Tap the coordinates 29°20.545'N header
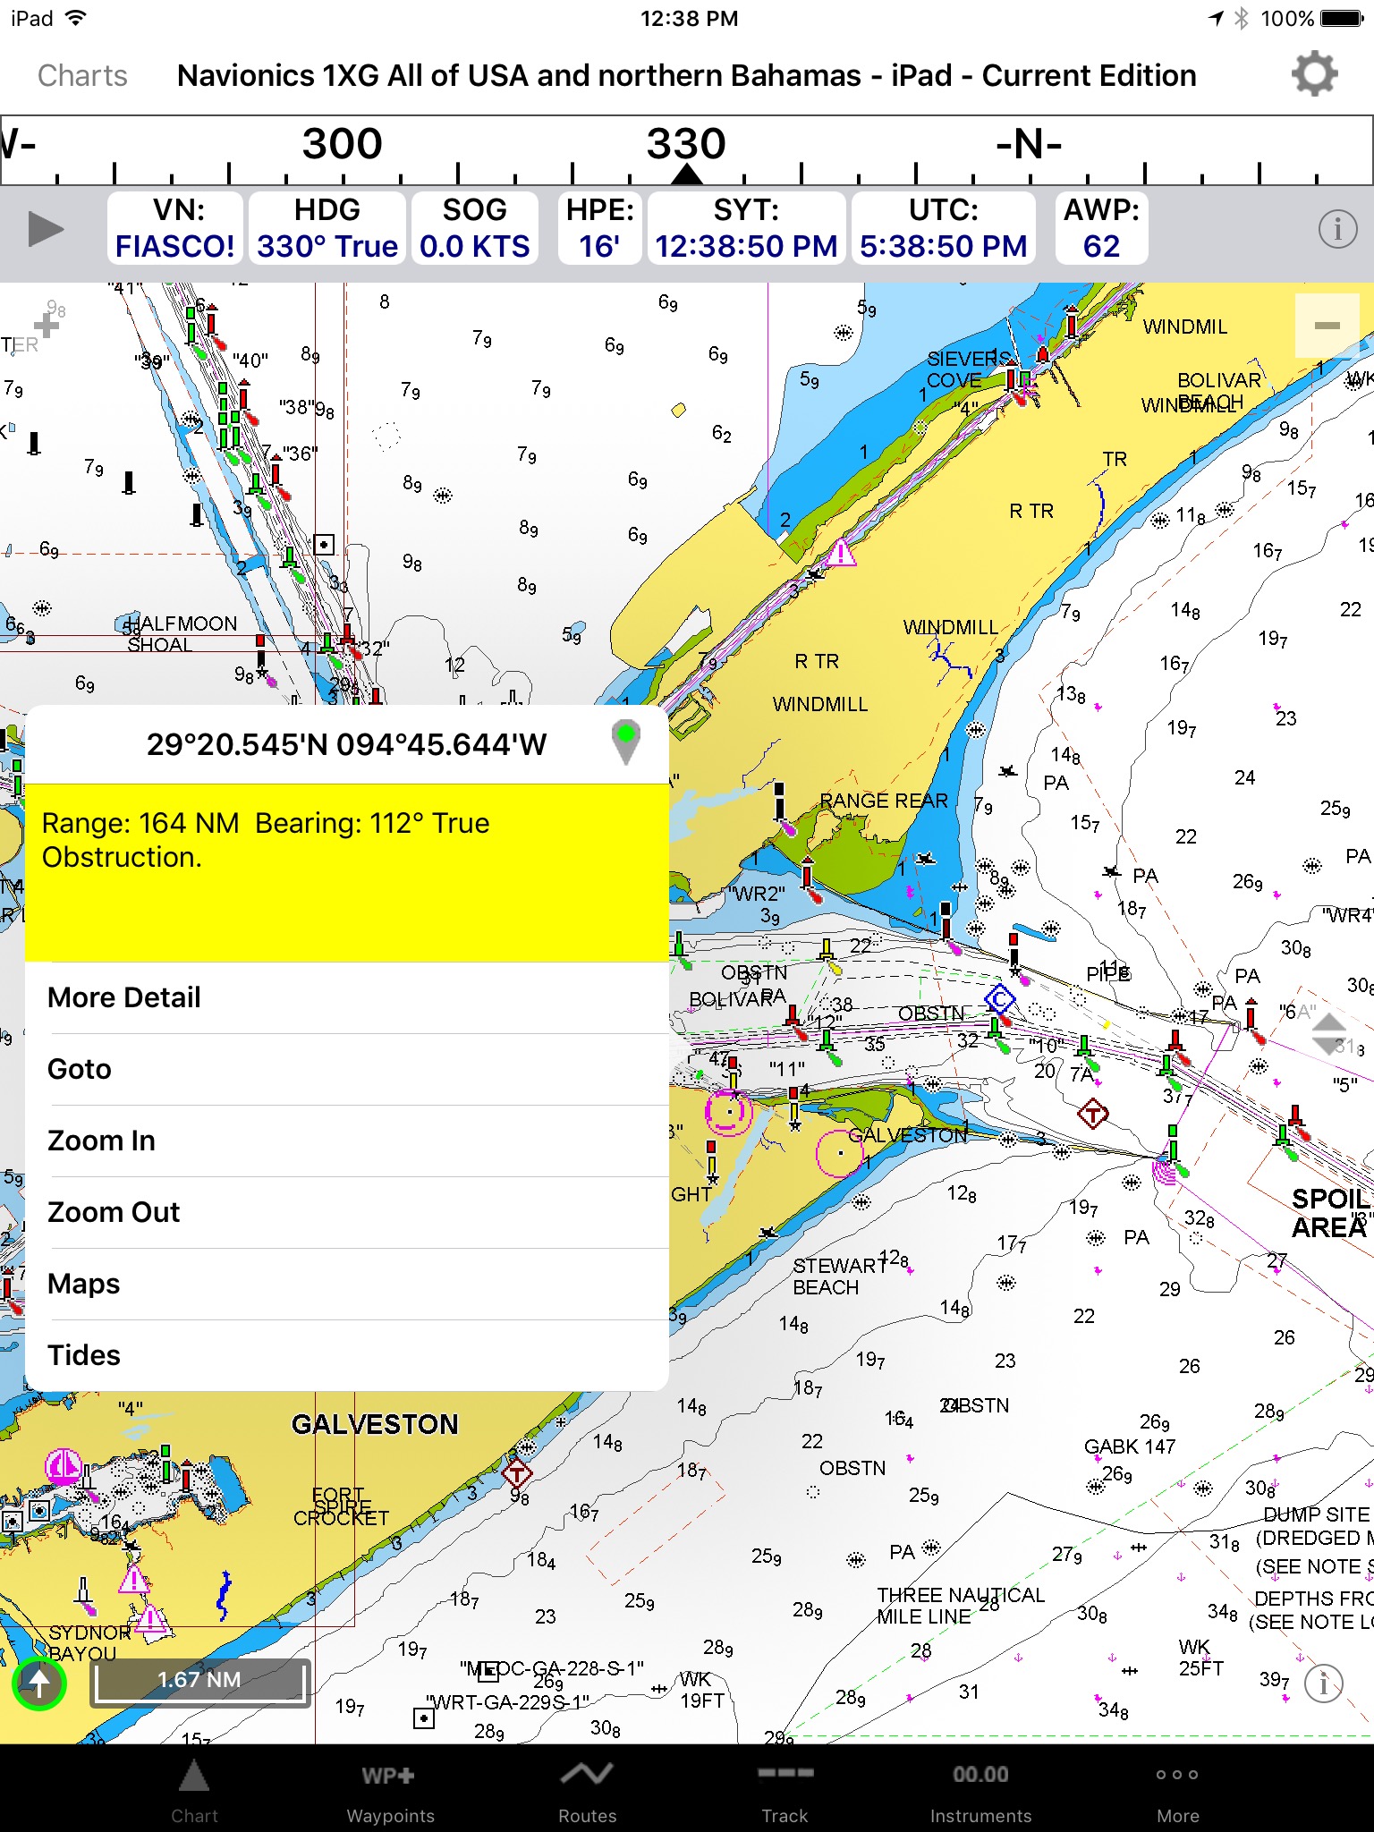The image size is (1374, 1832). click(346, 743)
